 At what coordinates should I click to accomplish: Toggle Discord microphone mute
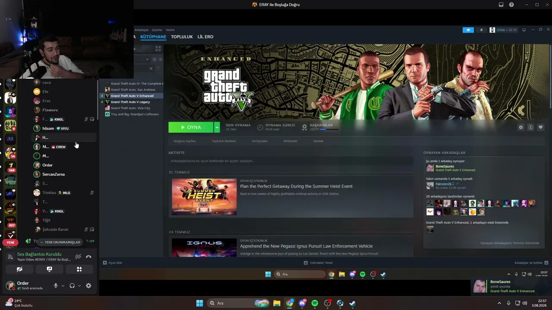tap(56, 285)
